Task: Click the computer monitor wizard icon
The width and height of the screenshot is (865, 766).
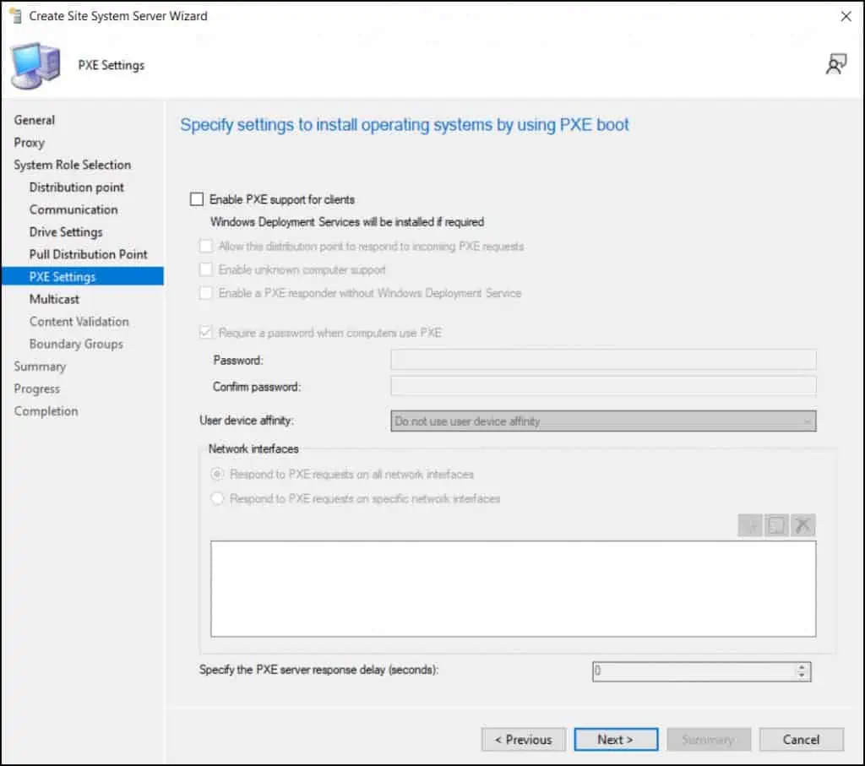Action: click(x=35, y=66)
